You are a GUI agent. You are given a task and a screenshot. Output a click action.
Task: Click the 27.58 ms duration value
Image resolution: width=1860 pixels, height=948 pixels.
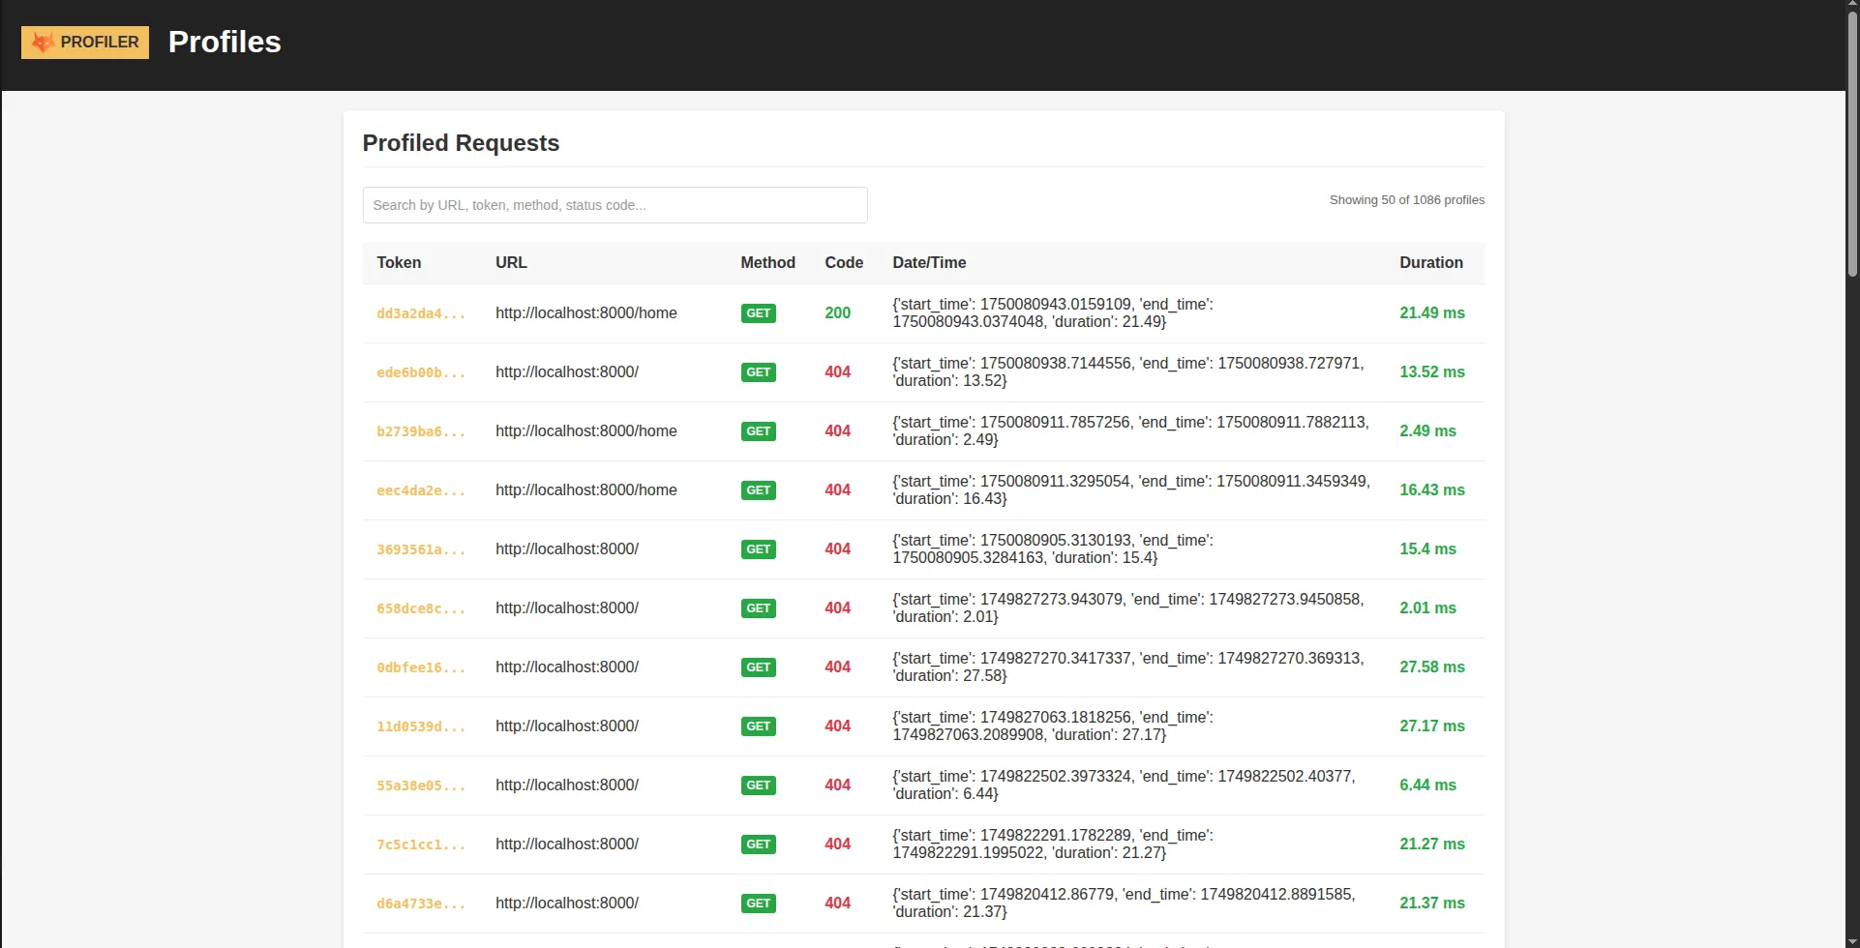[x=1432, y=667]
